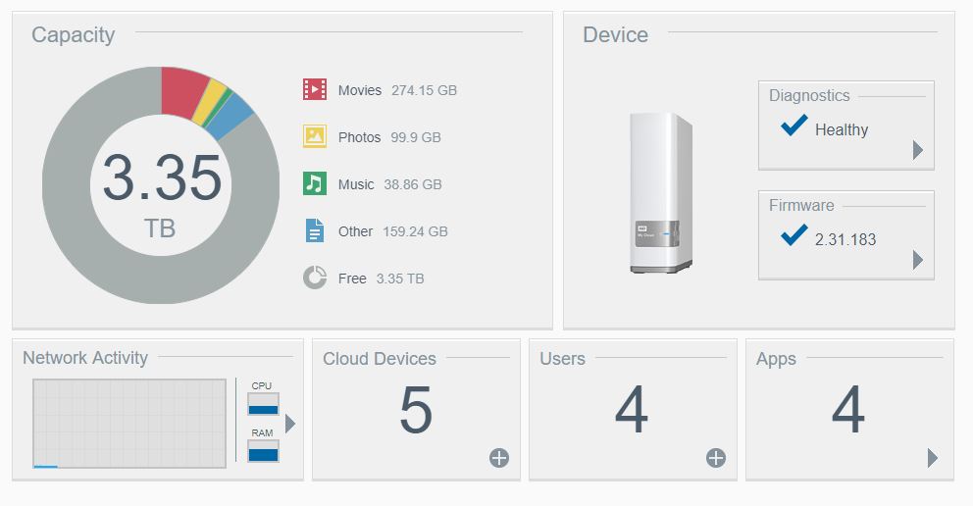Click the Diagnostics heading
Viewport: 973px width, 506px height.
(x=809, y=95)
